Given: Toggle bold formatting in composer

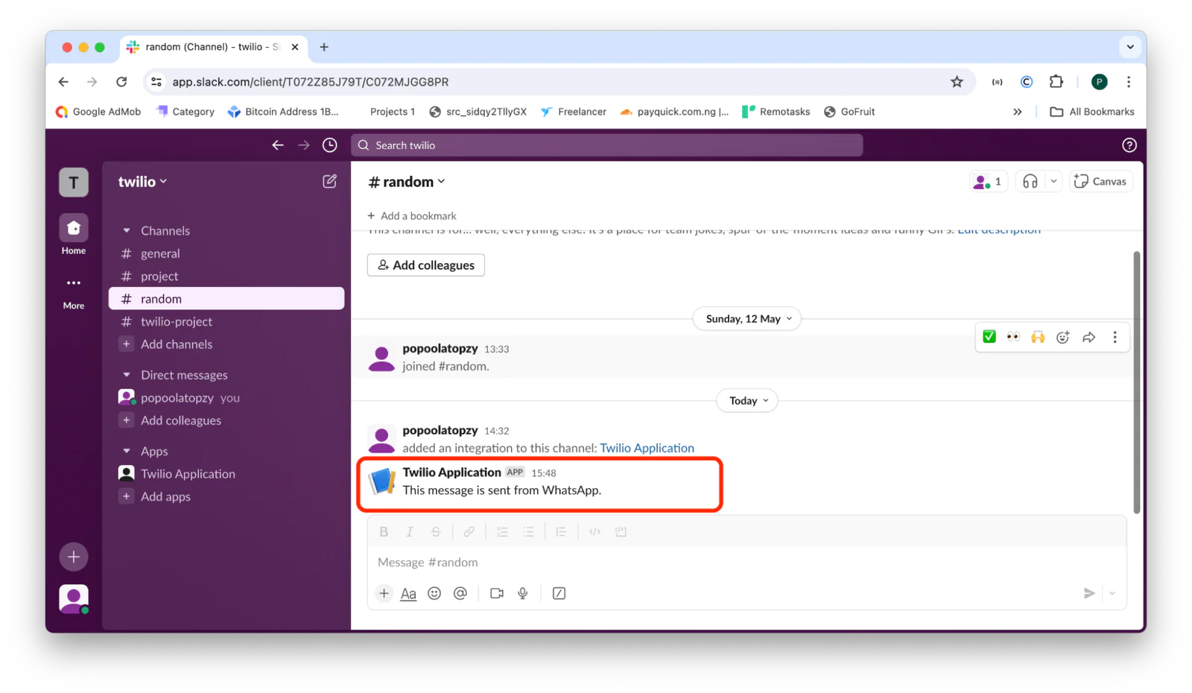Looking at the screenshot, I should tap(384, 531).
